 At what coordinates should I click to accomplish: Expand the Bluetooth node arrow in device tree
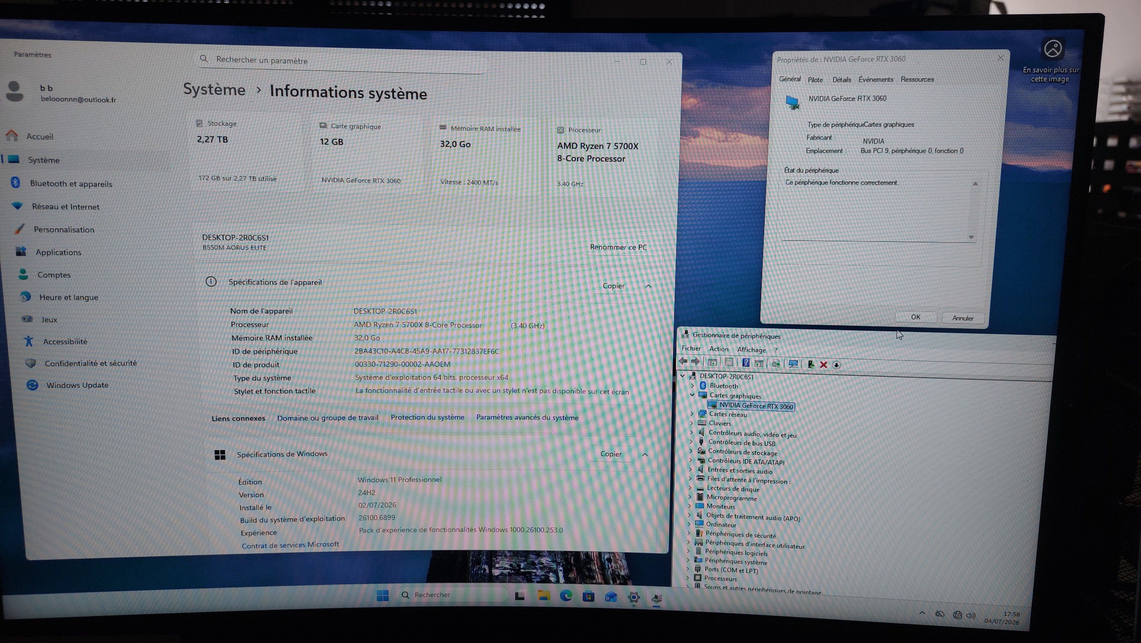tap(692, 386)
